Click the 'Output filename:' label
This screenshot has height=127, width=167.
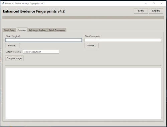point(13,52)
